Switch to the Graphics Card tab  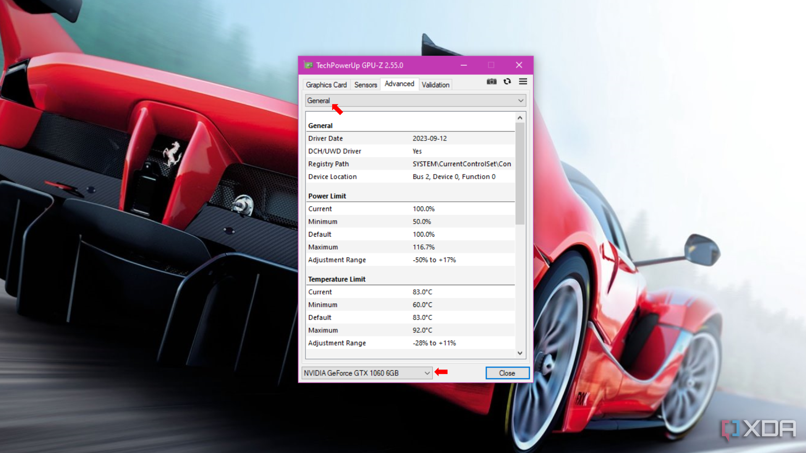(x=326, y=84)
